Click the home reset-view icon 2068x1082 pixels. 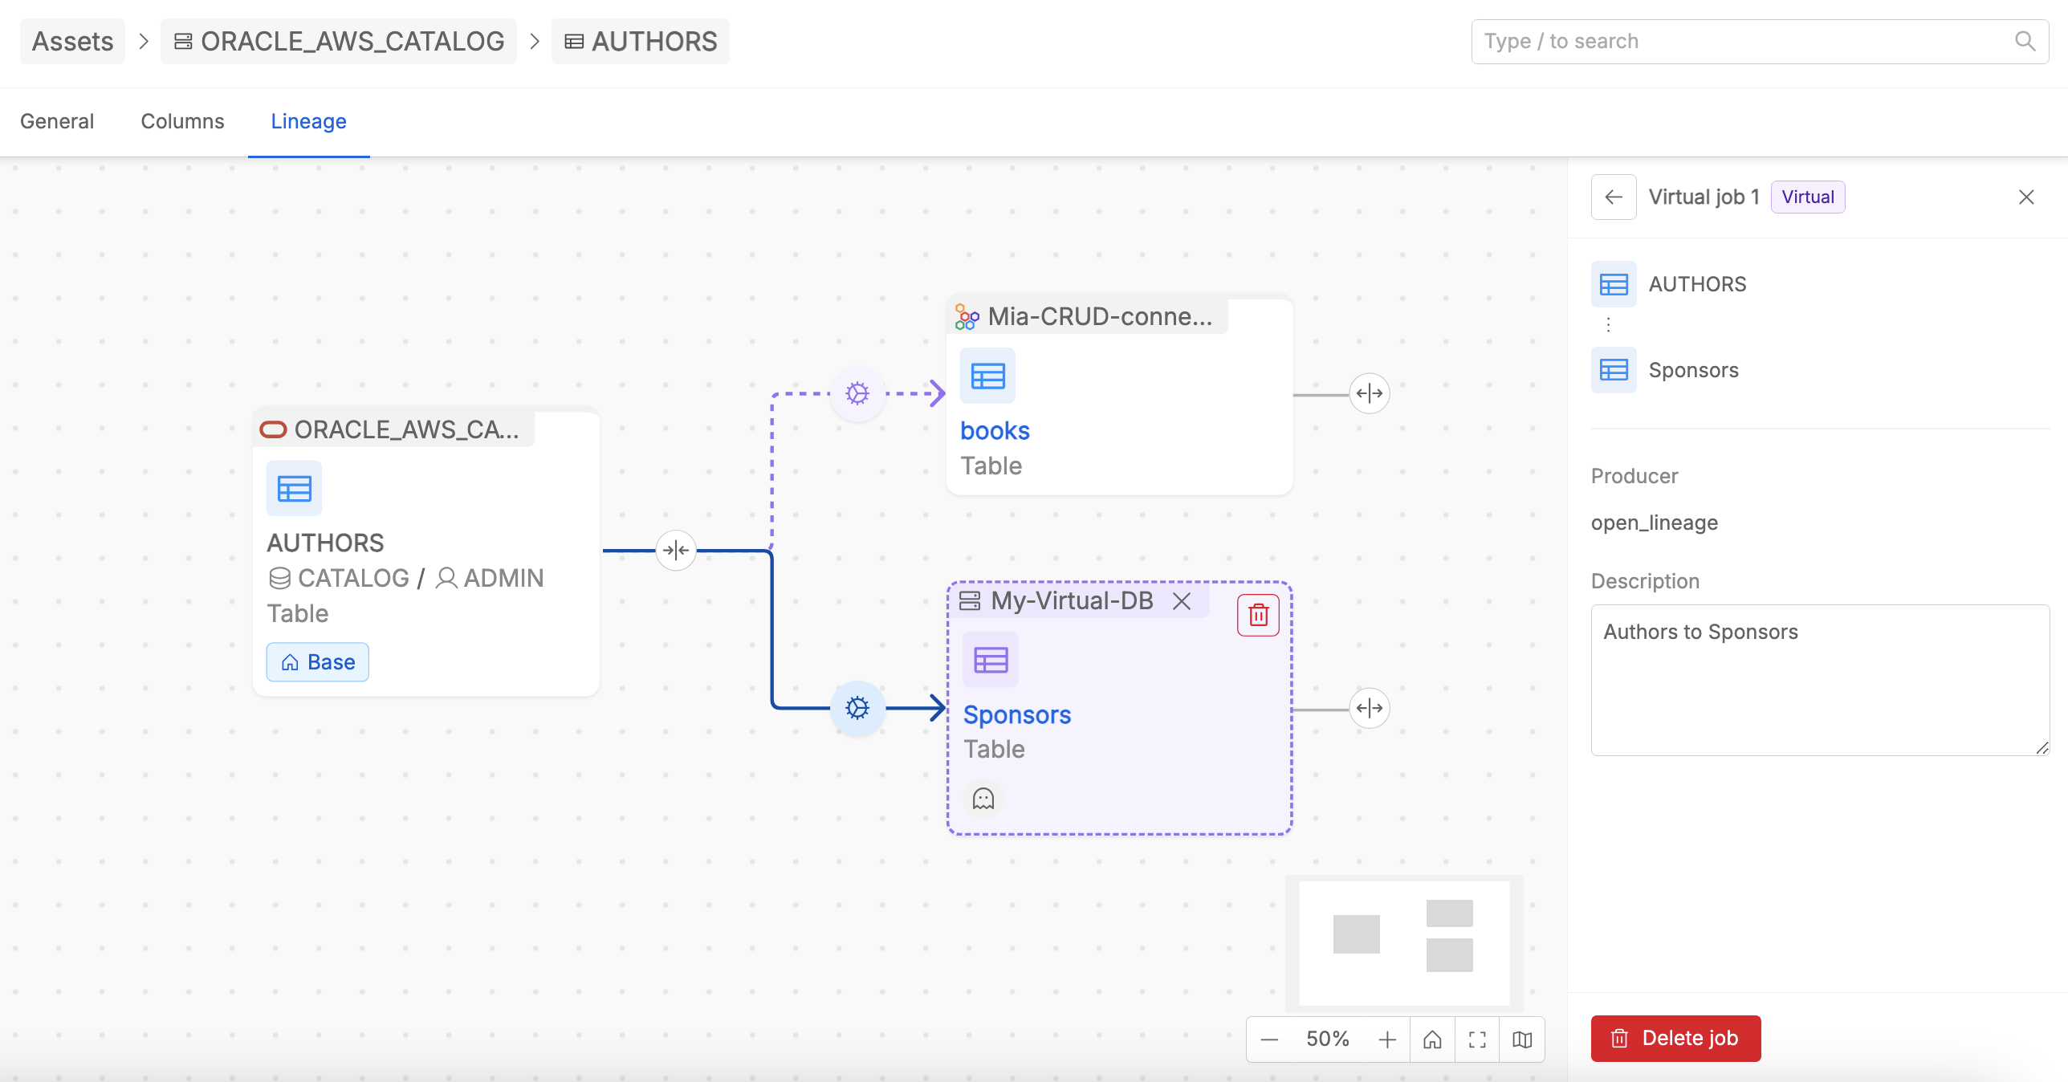pyautogui.click(x=1432, y=1039)
